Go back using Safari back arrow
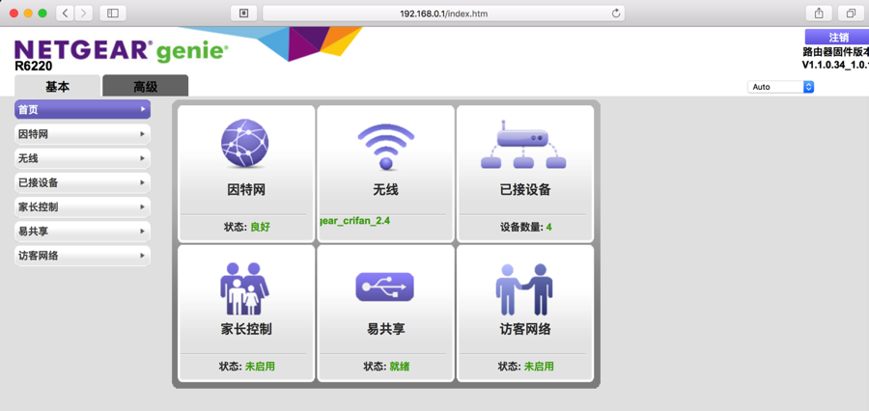Viewport: 869px width, 411px height. [65, 14]
